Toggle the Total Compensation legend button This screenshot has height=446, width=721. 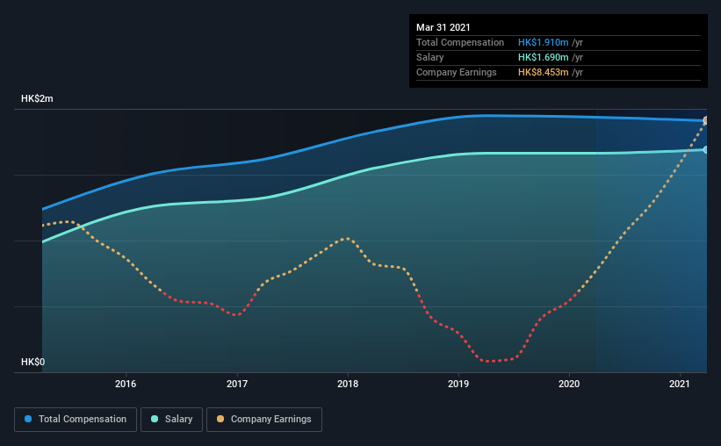point(76,420)
